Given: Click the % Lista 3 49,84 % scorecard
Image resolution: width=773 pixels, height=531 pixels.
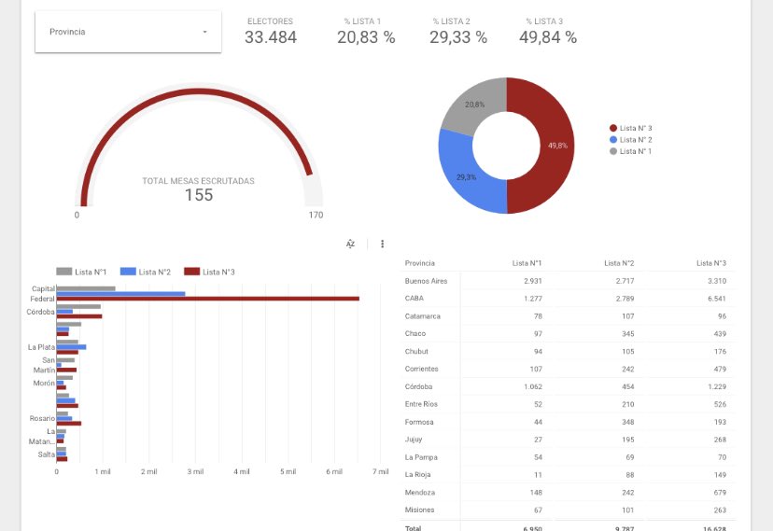Looking at the screenshot, I should (x=548, y=32).
